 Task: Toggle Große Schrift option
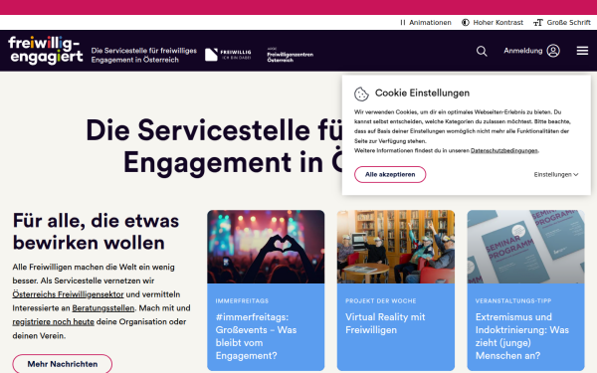(x=562, y=23)
